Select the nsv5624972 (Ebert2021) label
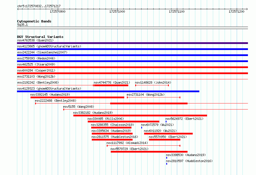The image size is (256, 175). pyautogui.click(x=184, y=119)
